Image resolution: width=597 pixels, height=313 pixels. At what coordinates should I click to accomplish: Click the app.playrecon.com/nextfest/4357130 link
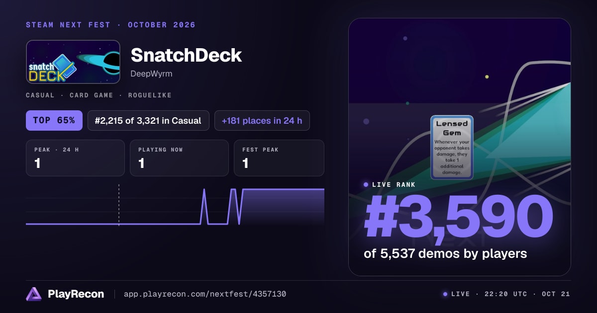click(x=204, y=294)
